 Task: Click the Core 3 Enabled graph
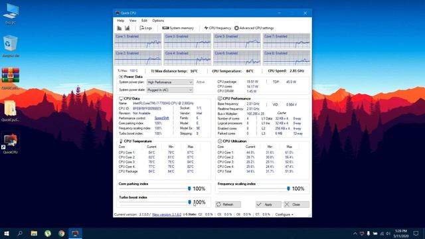[x=187, y=41]
